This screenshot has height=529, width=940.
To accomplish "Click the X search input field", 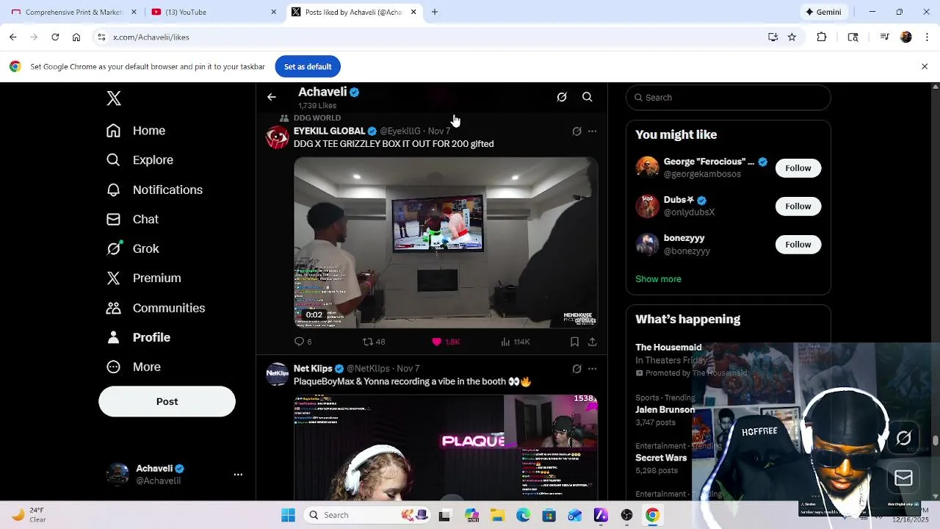I will click(728, 98).
